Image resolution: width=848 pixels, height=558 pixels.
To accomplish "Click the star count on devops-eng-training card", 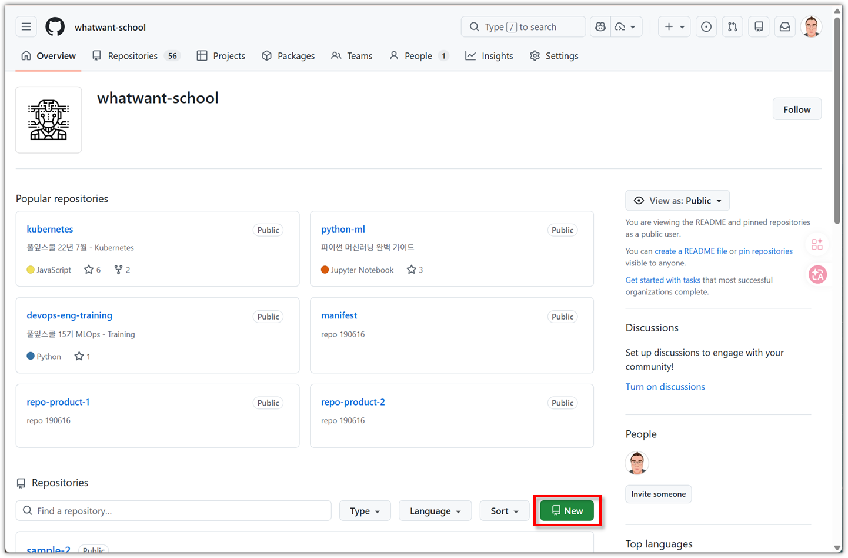I will pyautogui.click(x=82, y=356).
